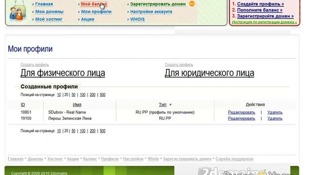
Task: Click Whois in the footer links
Action: click(x=153, y=159)
